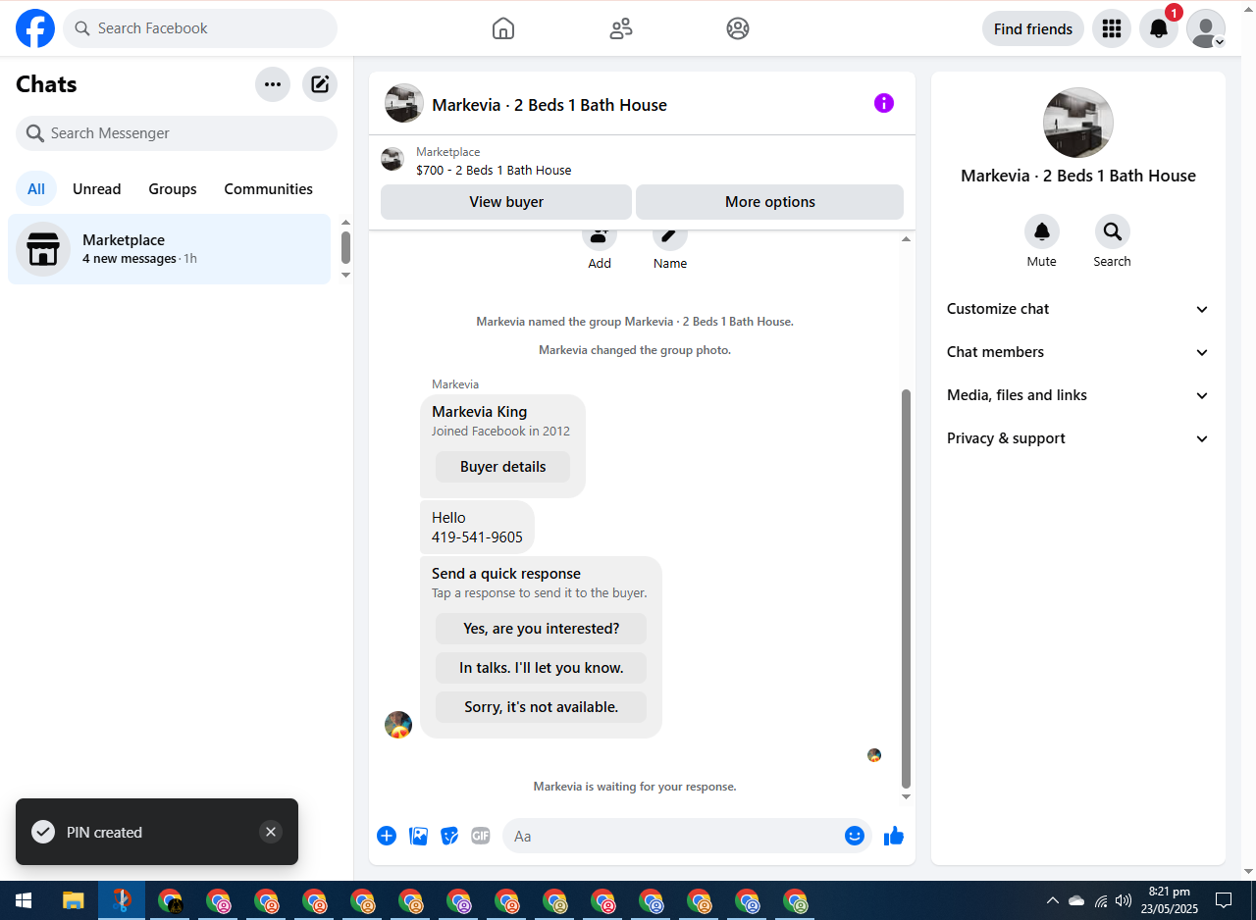Open the apps grid menu icon
The width and height of the screenshot is (1256, 920).
tap(1112, 28)
